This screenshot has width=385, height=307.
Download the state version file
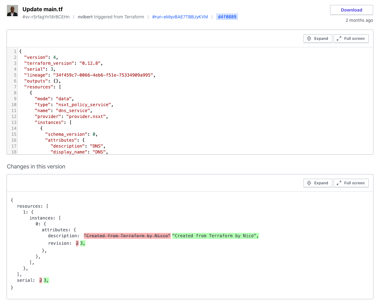coord(351,10)
